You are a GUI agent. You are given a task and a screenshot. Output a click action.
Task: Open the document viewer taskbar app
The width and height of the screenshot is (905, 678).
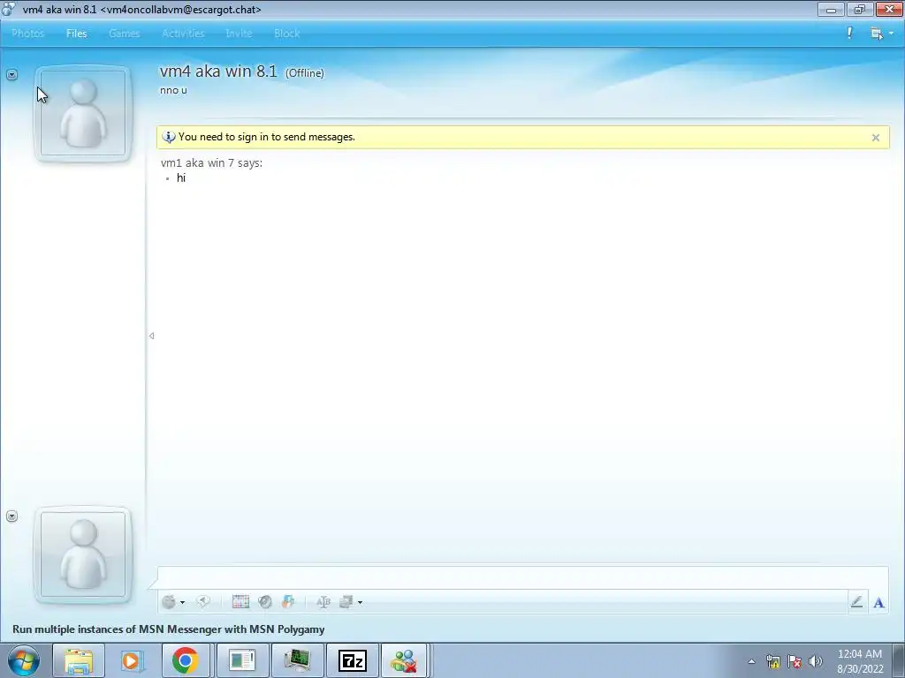[x=242, y=660]
